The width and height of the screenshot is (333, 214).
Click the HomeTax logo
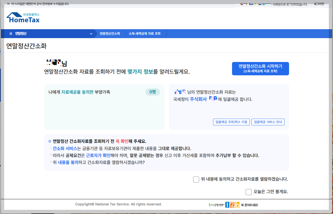(x=23, y=18)
